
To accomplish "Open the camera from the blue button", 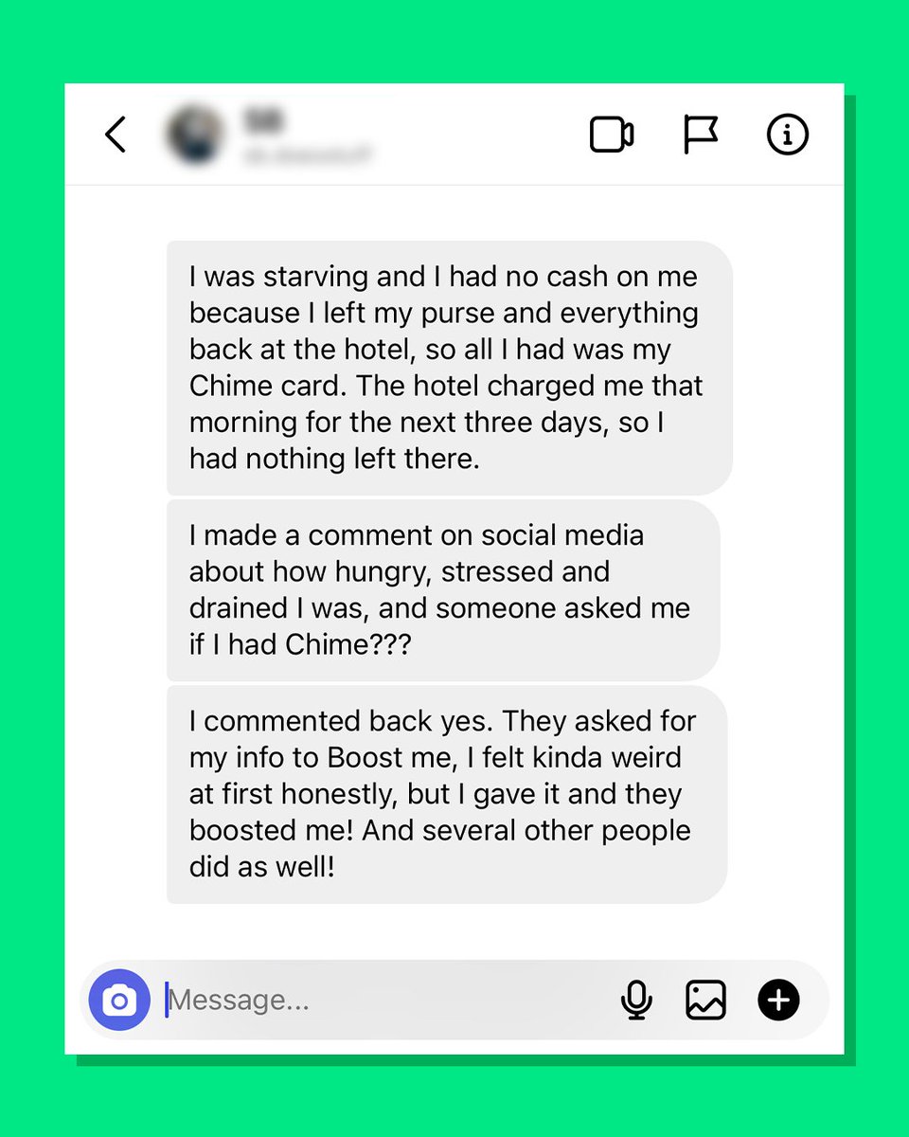I will click(x=119, y=1000).
